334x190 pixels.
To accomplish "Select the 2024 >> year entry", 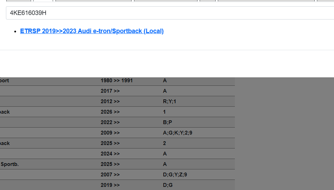I will pyautogui.click(x=110, y=154).
